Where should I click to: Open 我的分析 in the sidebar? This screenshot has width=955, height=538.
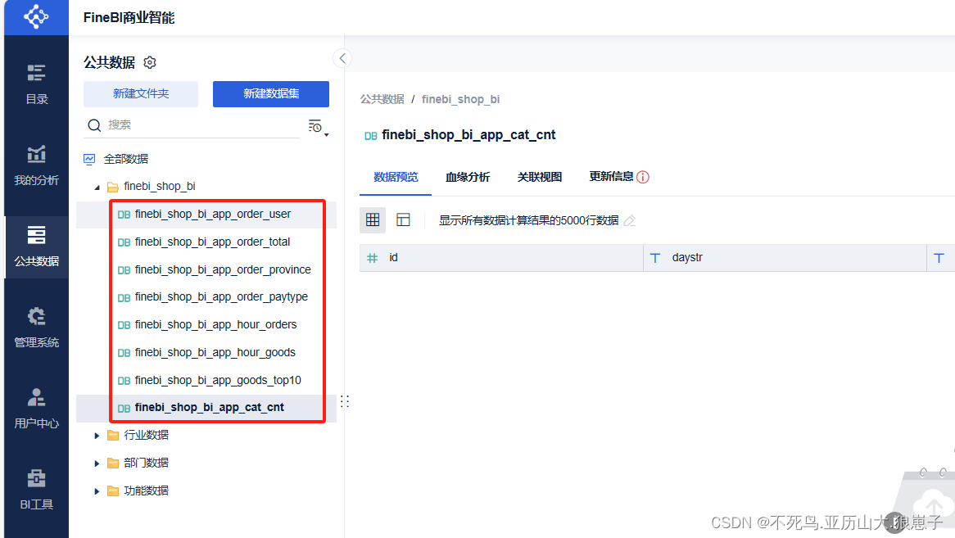click(x=36, y=165)
